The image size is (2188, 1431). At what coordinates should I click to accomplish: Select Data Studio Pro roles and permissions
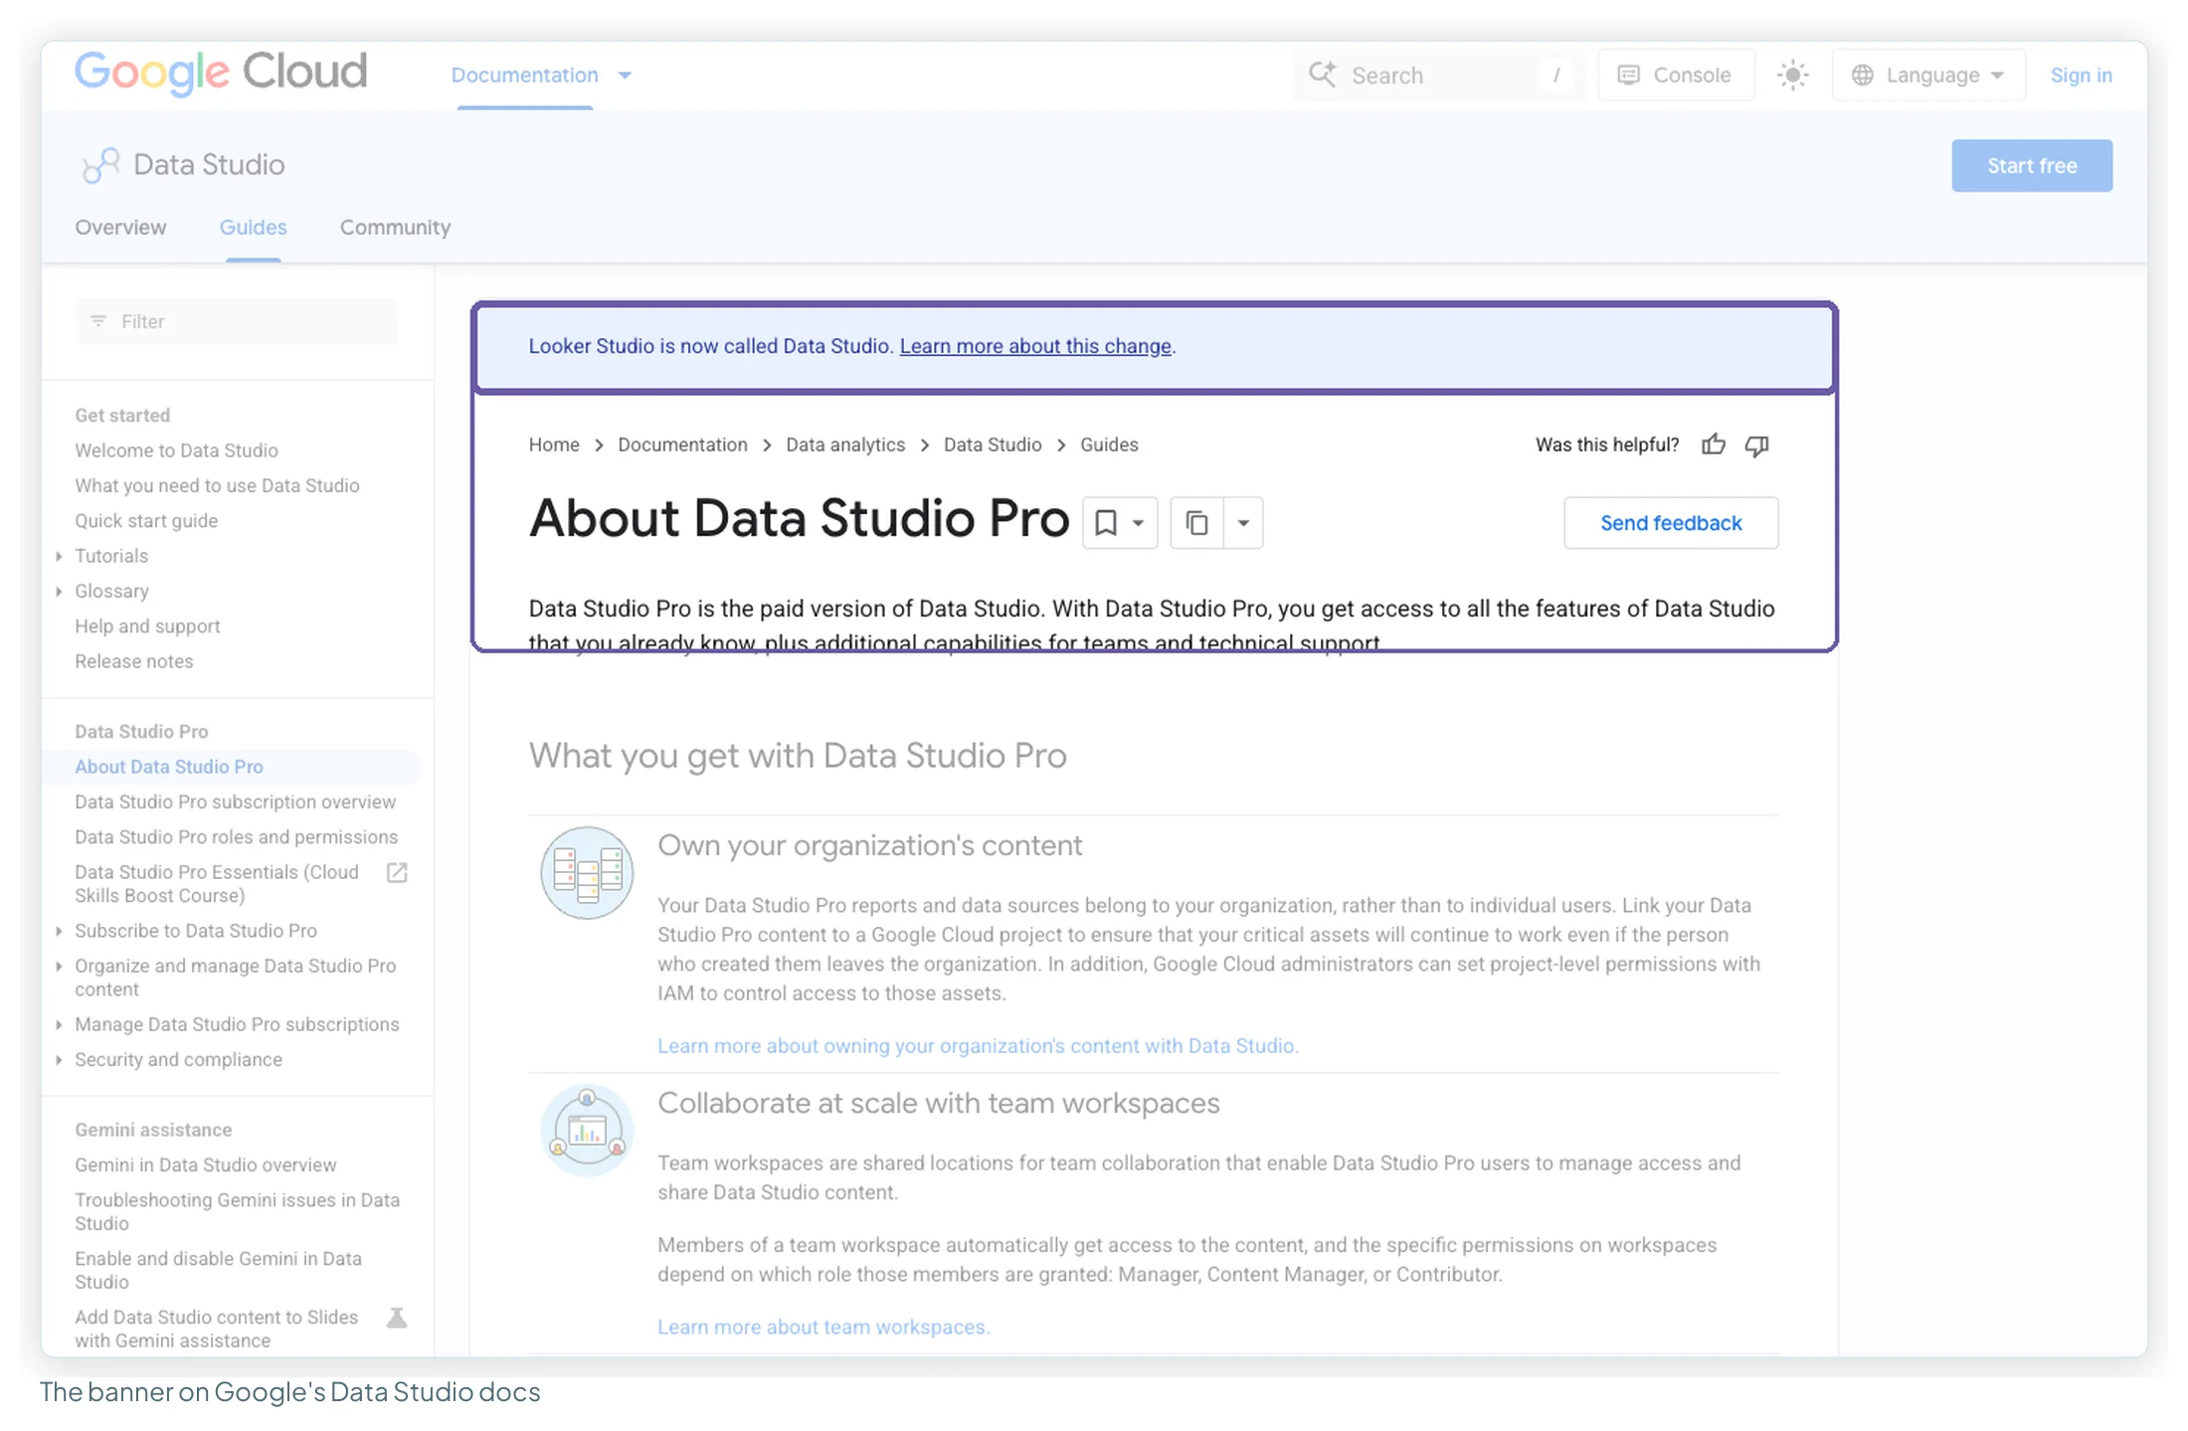pos(236,837)
